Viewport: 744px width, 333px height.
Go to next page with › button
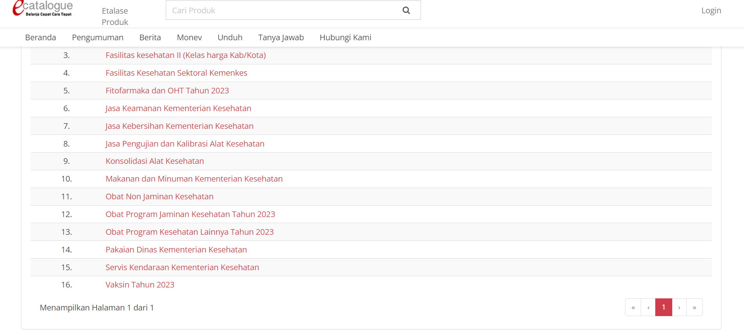click(x=679, y=307)
